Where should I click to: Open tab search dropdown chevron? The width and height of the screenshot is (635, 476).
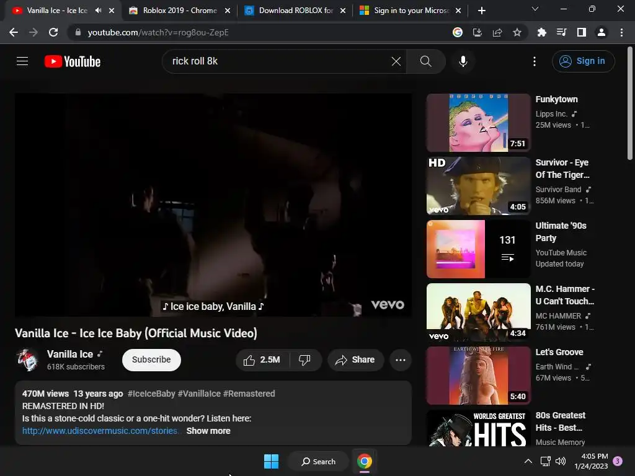(535, 9)
